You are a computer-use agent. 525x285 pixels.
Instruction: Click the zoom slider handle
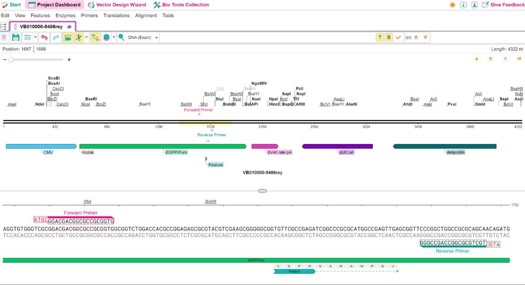coord(11,59)
